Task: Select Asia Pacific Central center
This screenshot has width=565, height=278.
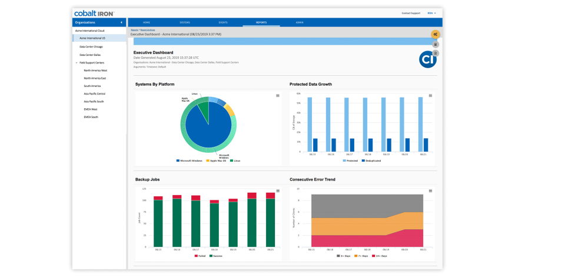Action: pos(94,93)
